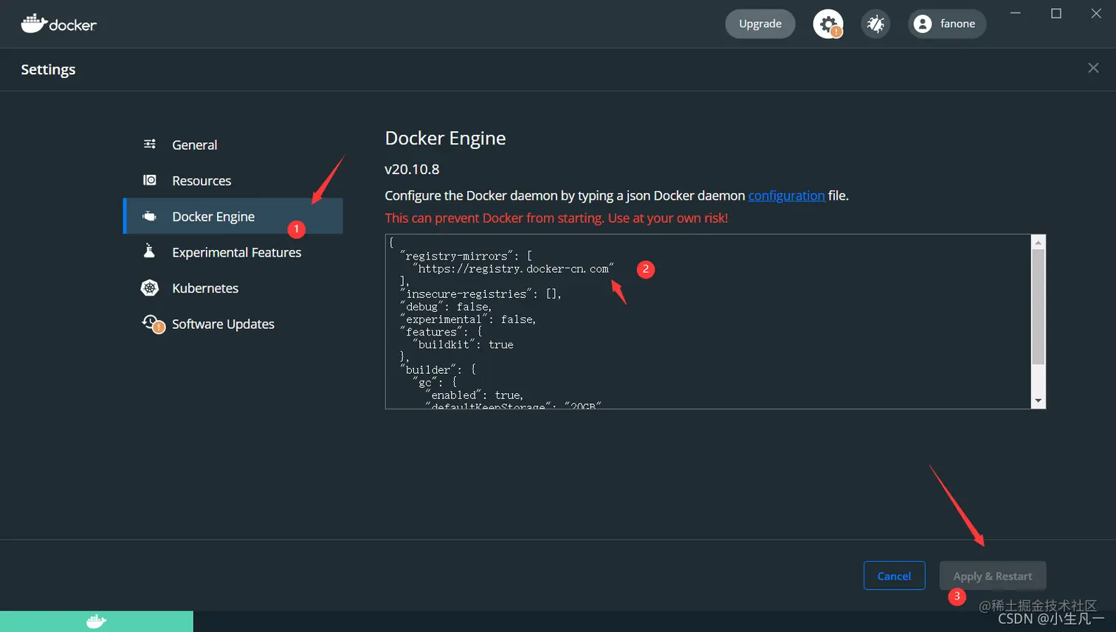Click the "registry-mirrors" key line

pyautogui.click(x=466, y=257)
